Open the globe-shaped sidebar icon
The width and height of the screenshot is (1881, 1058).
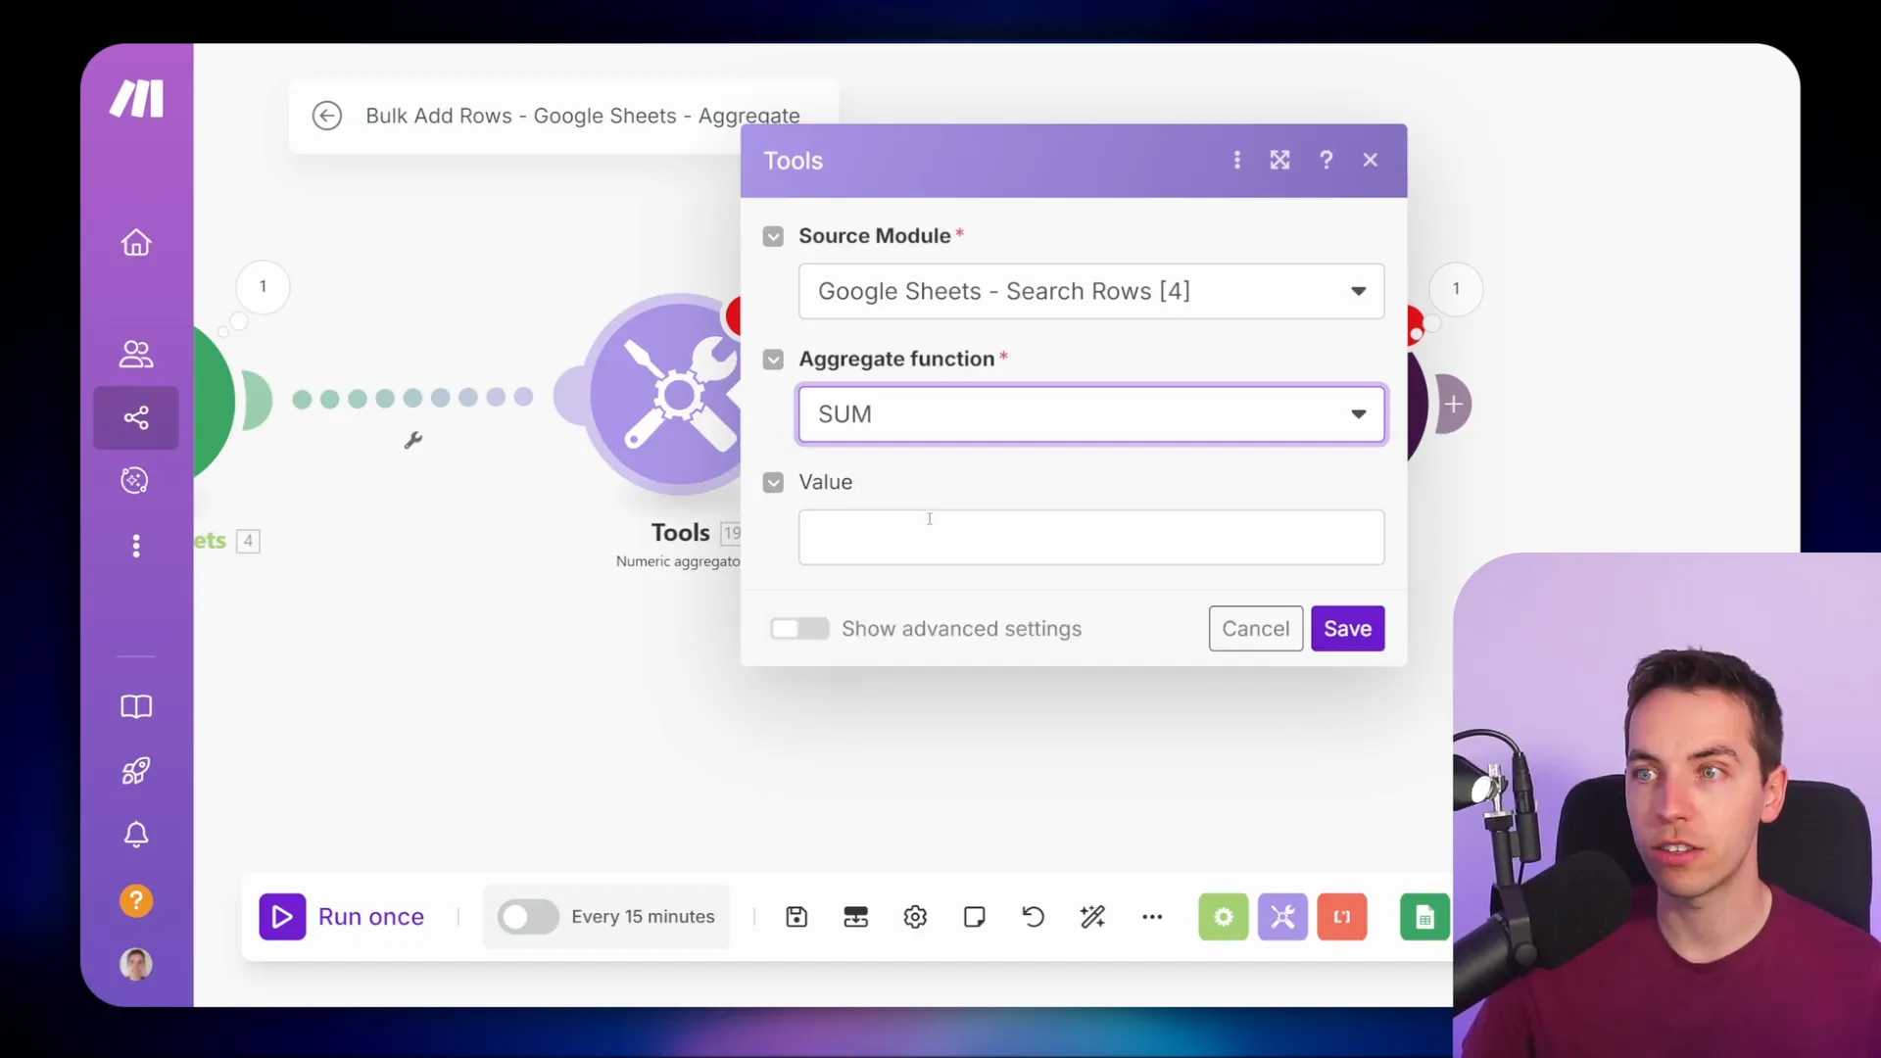(x=135, y=480)
